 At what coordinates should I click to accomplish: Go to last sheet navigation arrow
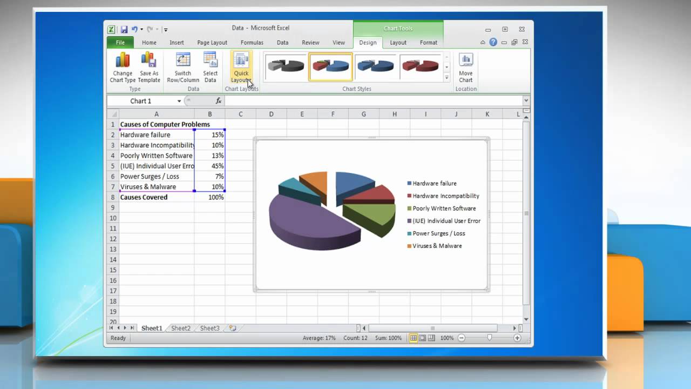(132, 328)
